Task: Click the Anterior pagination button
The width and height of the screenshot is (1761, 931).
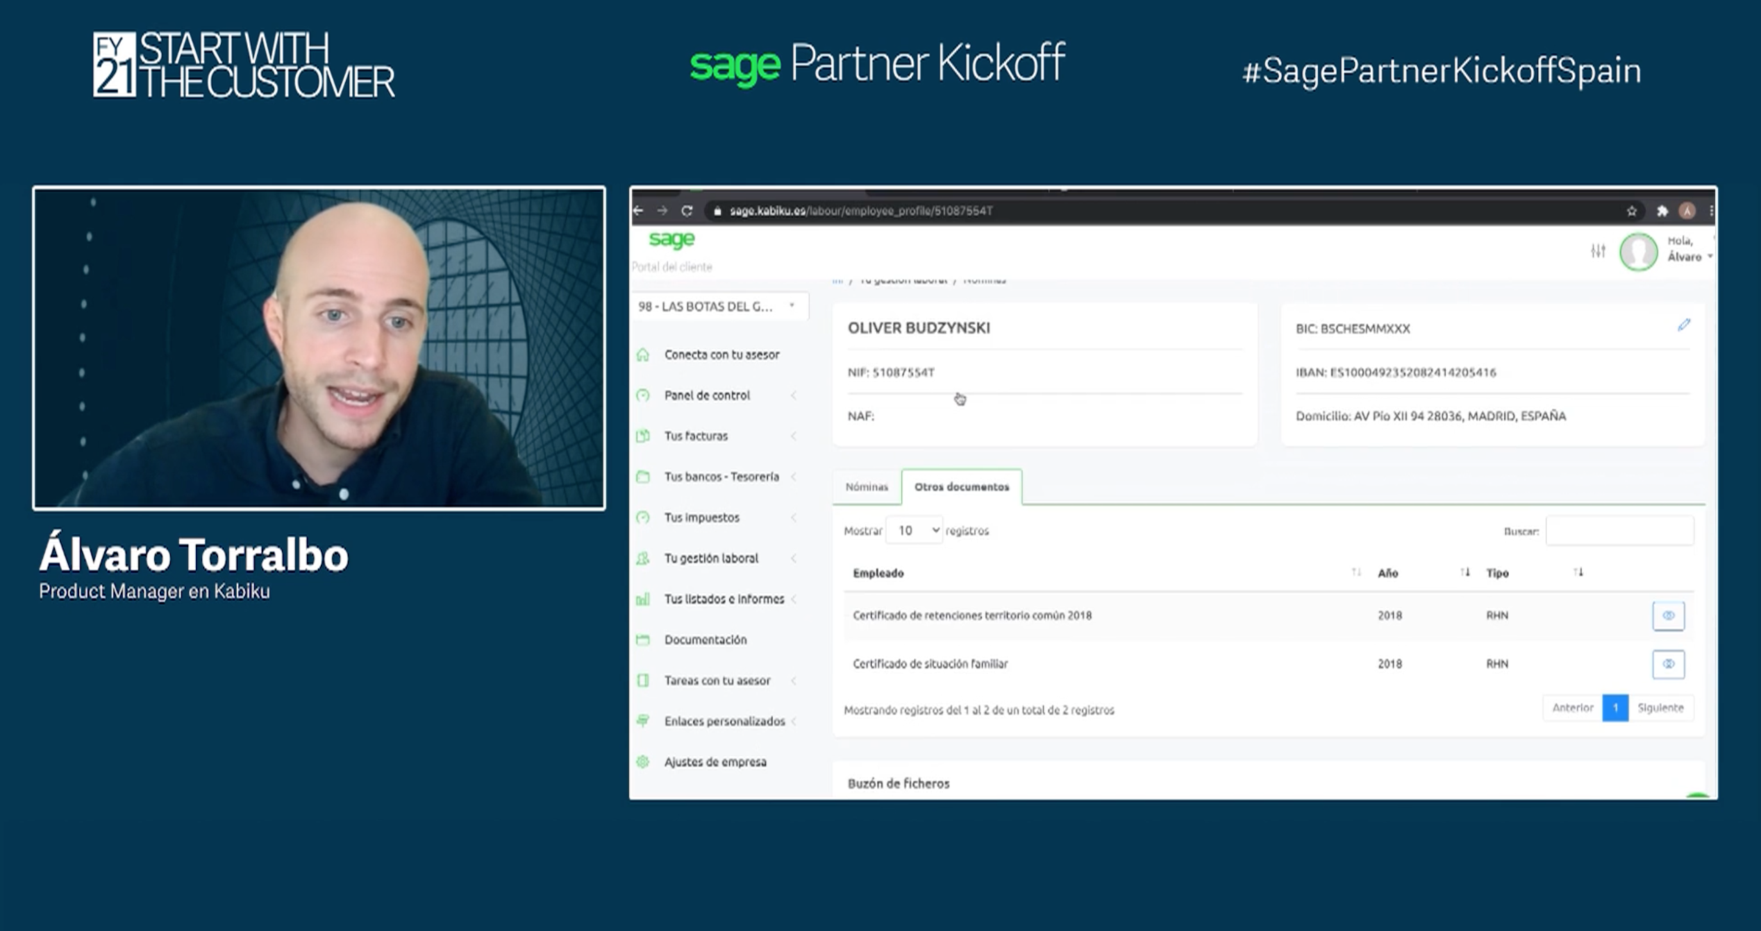Action: [x=1573, y=708]
